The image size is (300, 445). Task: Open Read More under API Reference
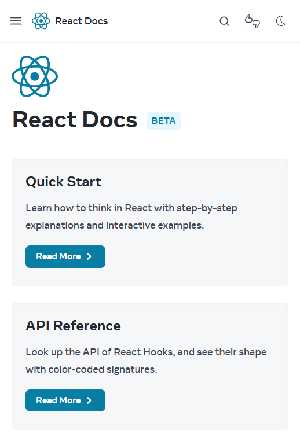coord(65,400)
